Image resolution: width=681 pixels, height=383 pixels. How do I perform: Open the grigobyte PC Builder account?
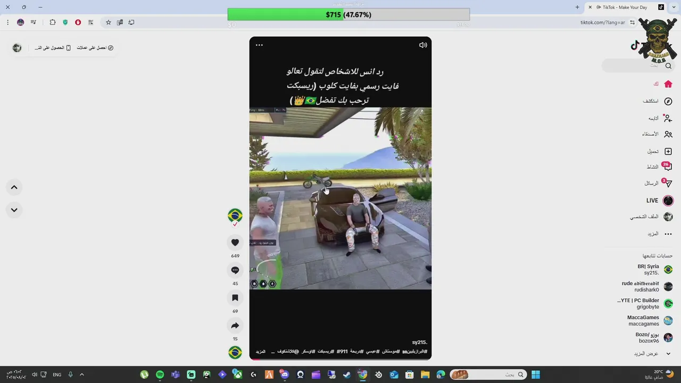pyautogui.click(x=645, y=304)
